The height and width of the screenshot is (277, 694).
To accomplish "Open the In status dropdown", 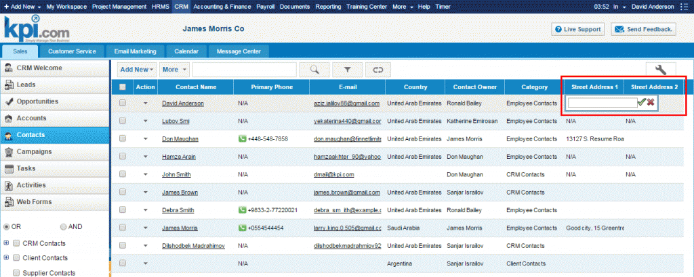I will coord(619,7).
